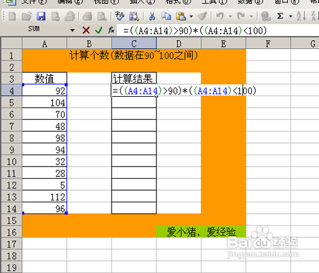The height and width of the screenshot is (273, 319).
Task: Sort ascending A to Z
Action: [x=301, y=17]
